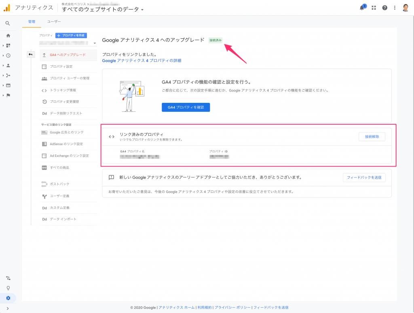Screen dimensions: 414x313
Task: Expand the sidebar with bottom chevron
Action: click(8, 309)
